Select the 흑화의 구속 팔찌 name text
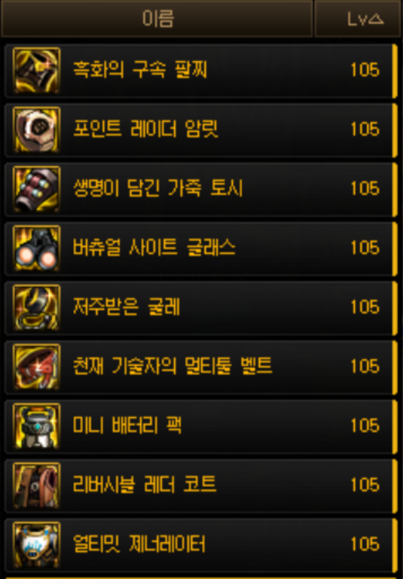Screen dimensions: 403x579 pos(140,69)
